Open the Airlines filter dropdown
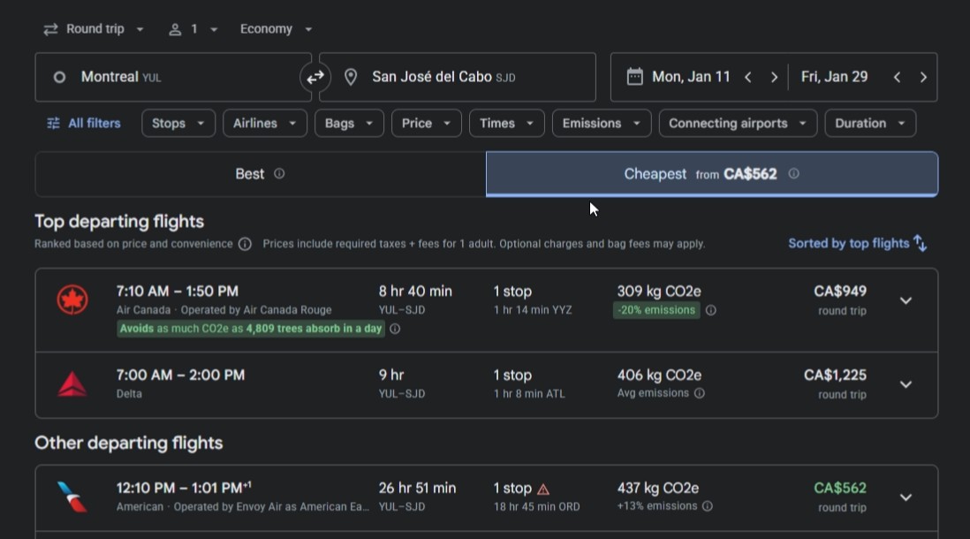The width and height of the screenshot is (970, 539). pyautogui.click(x=265, y=123)
